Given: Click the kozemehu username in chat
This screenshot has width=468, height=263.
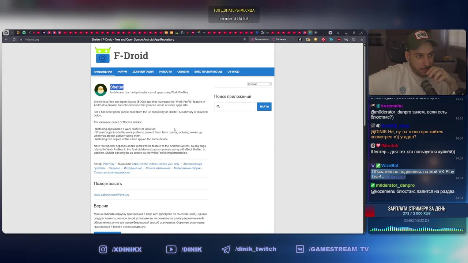Looking at the screenshot, I should [392, 106].
